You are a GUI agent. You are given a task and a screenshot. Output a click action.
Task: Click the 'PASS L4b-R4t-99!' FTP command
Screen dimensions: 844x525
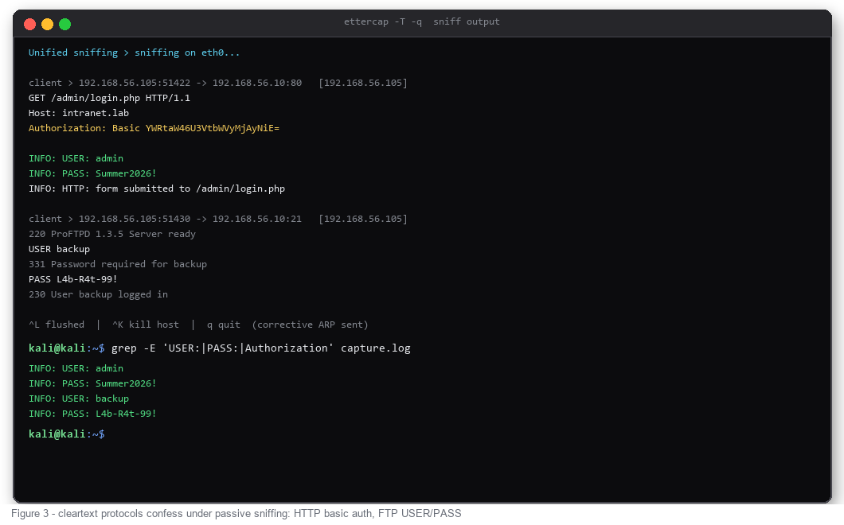tap(72, 279)
